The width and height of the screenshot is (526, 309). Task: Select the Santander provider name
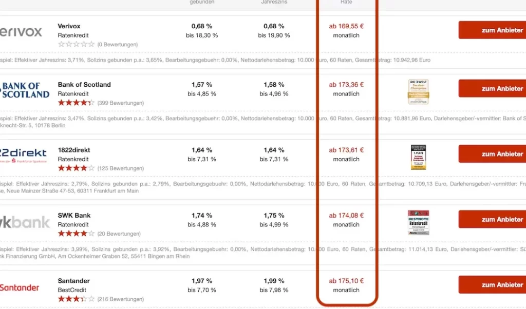(74, 281)
